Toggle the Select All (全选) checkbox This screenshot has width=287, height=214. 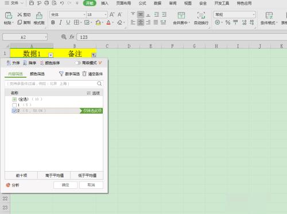(x=14, y=99)
